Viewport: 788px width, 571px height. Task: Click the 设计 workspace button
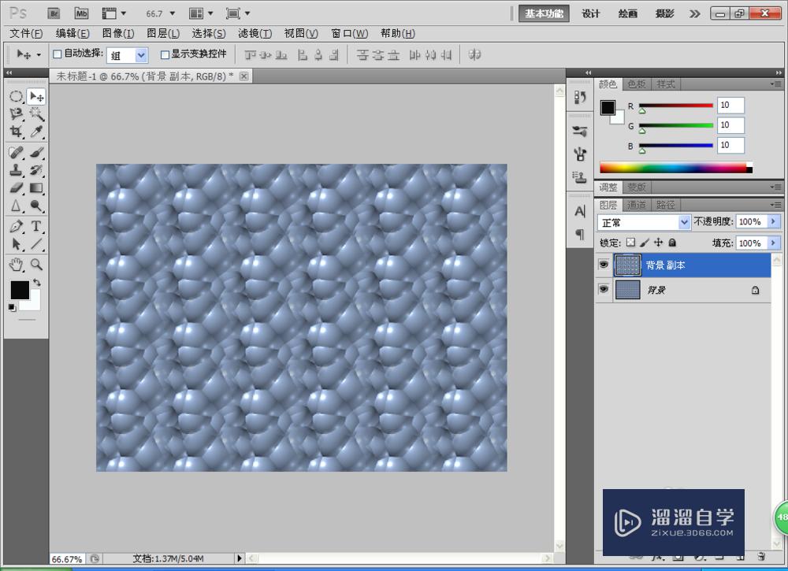click(x=591, y=13)
